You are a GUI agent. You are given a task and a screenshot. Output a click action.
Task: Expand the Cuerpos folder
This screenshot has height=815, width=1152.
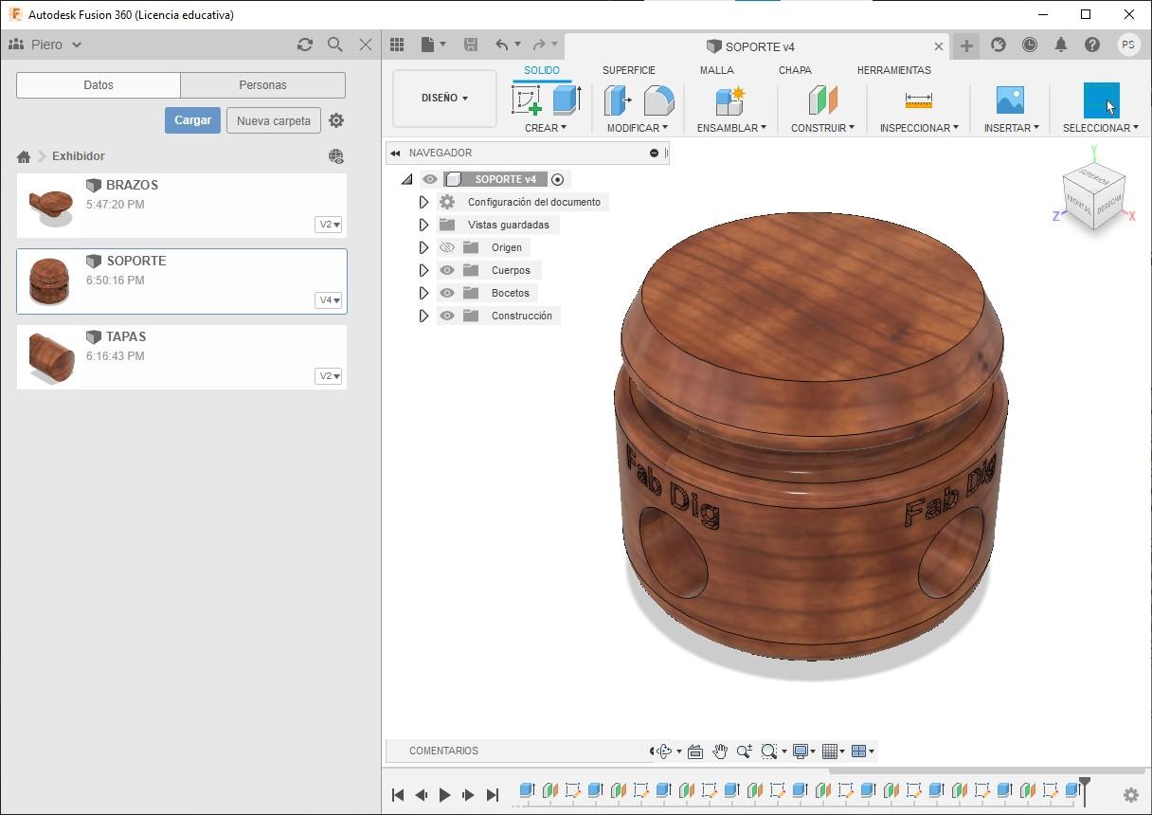(423, 270)
